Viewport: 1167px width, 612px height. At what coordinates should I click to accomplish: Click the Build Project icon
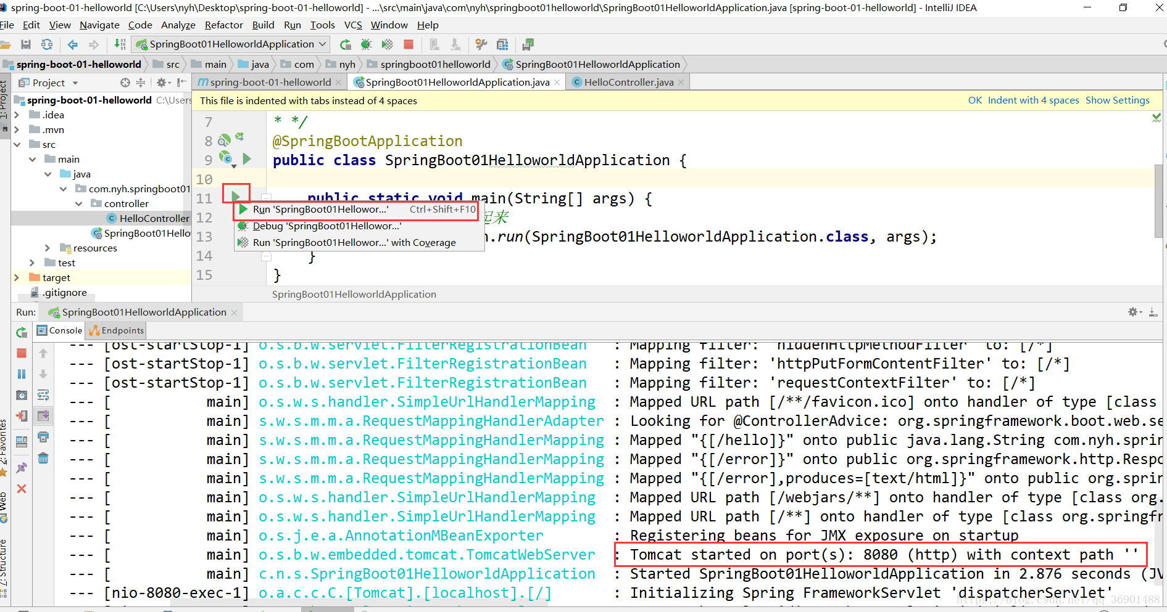(120, 44)
